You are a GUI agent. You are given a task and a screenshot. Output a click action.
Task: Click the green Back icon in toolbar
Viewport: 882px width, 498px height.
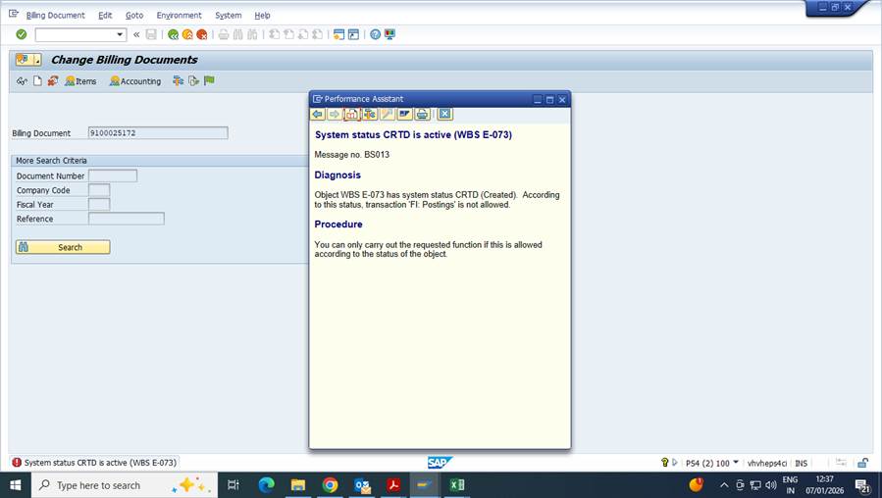tap(173, 34)
